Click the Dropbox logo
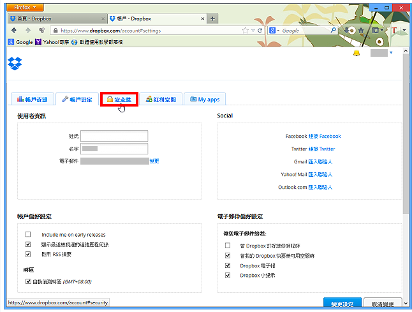 [x=15, y=64]
